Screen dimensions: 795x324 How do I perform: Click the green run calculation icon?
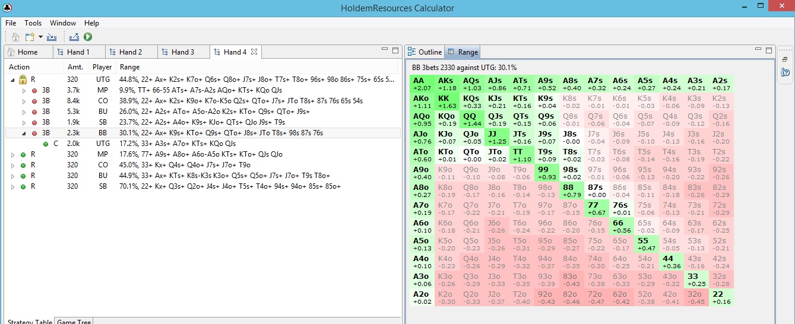click(x=88, y=37)
